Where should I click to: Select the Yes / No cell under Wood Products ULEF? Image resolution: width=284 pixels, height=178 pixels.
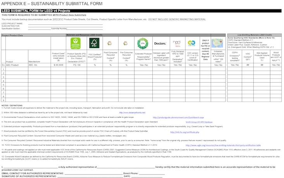tap(276, 65)
